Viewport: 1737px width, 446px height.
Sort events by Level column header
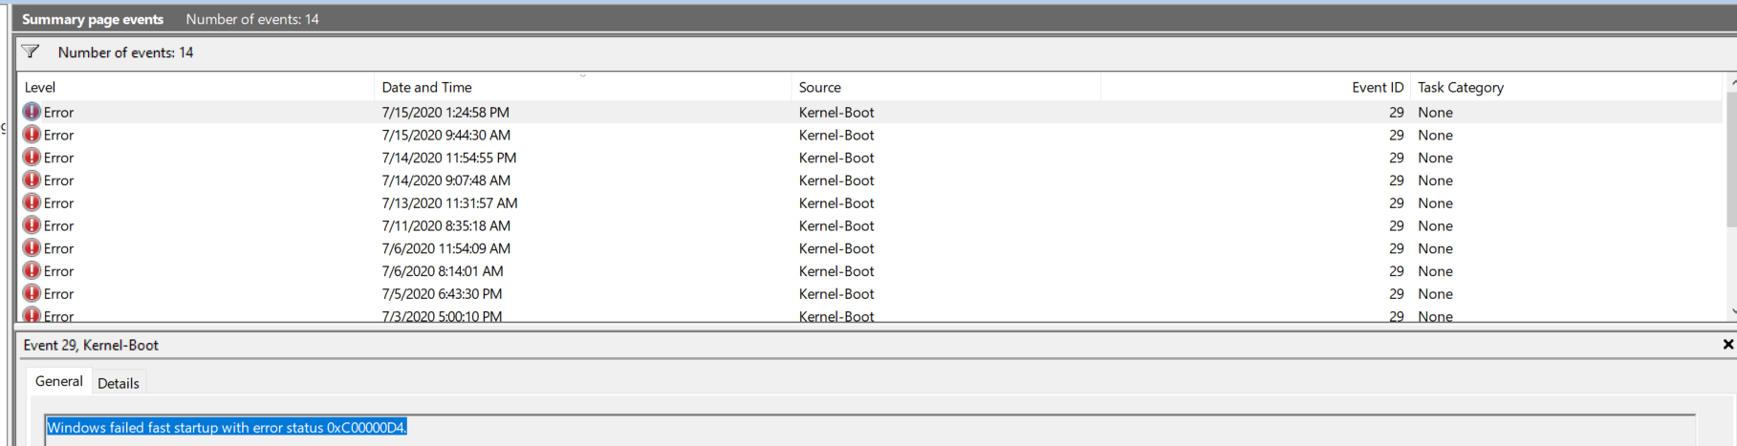tap(40, 87)
